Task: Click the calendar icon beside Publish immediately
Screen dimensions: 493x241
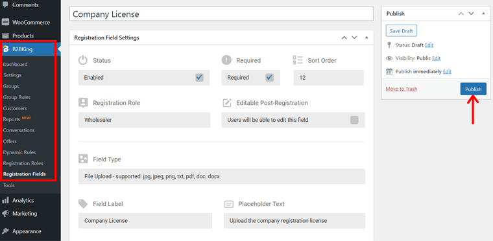Action: [389, 71]
